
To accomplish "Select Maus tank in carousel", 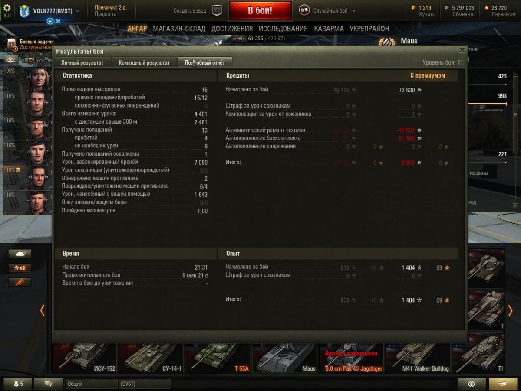I will 285,358.
